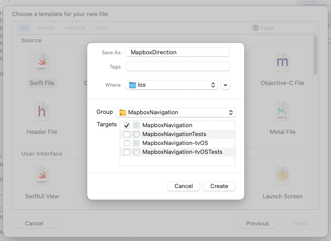Choose the Metal File template icon

pyautogui.click(x=283, y=112)
